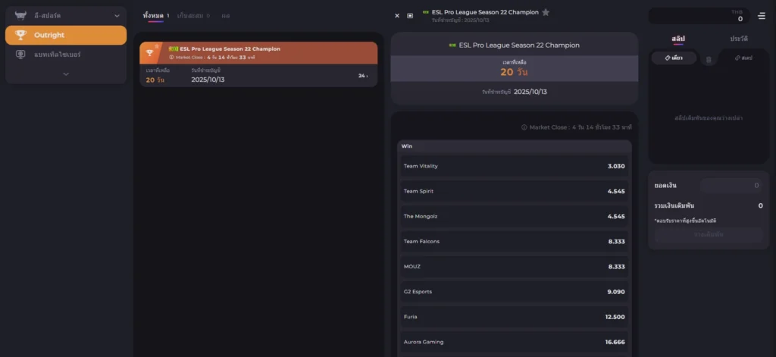Select the ทั้งหมด 1 tab
This screenshot has width=776, height=357.
156,16
